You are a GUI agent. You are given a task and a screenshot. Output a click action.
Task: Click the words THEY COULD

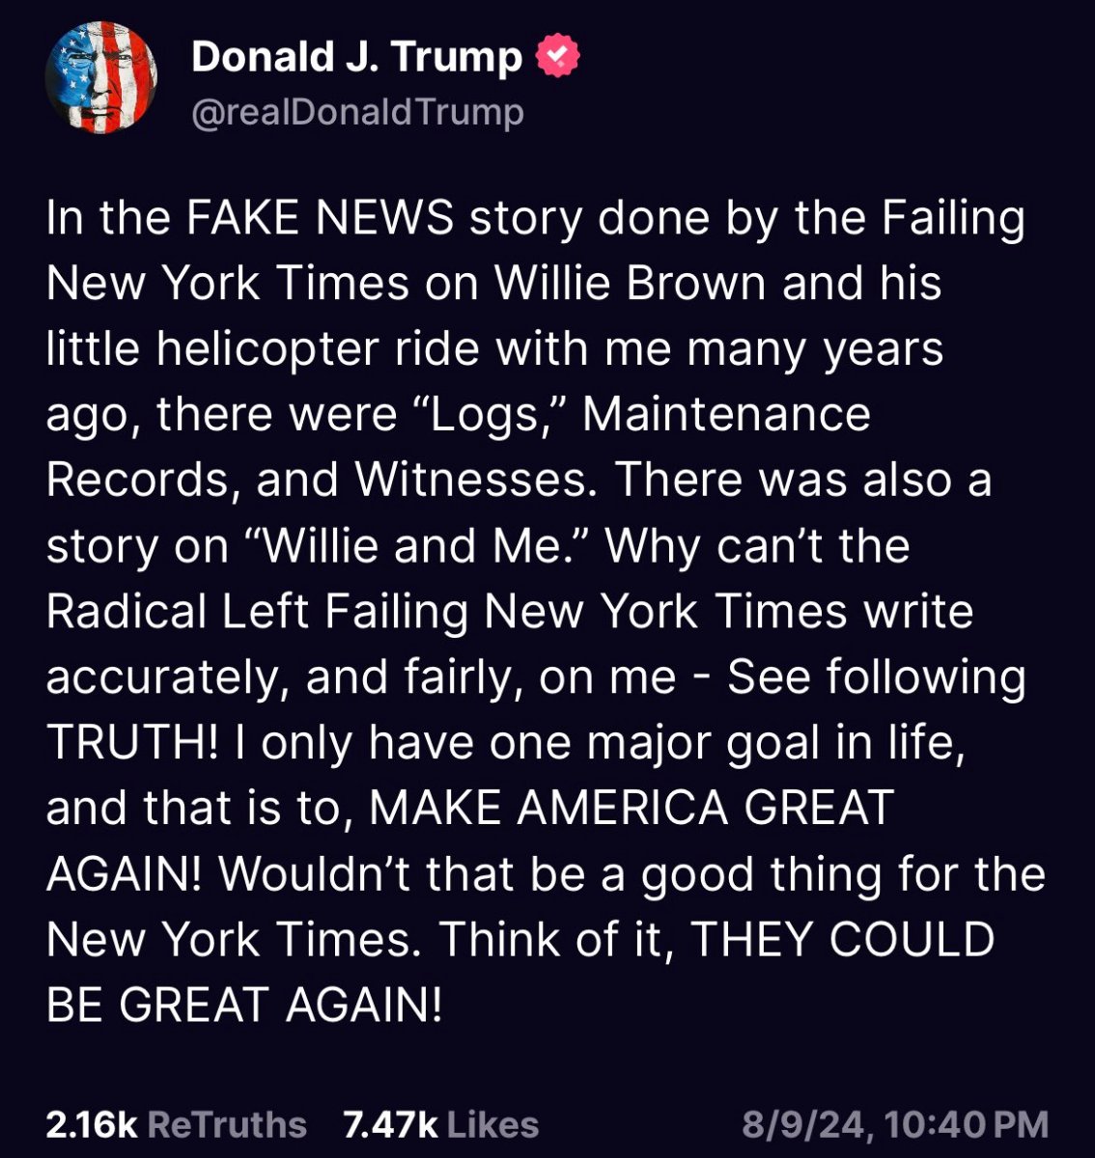click(x=843, y=940)
